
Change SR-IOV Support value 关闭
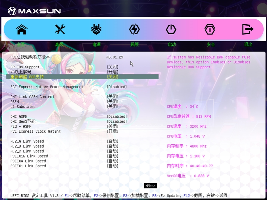coord(112,67)
